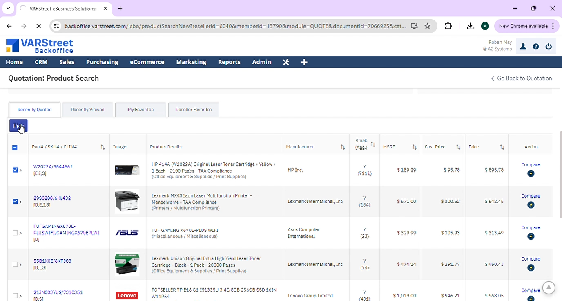Sort by Part# / SKU# / CLIN# column

(x=103, y=147)
